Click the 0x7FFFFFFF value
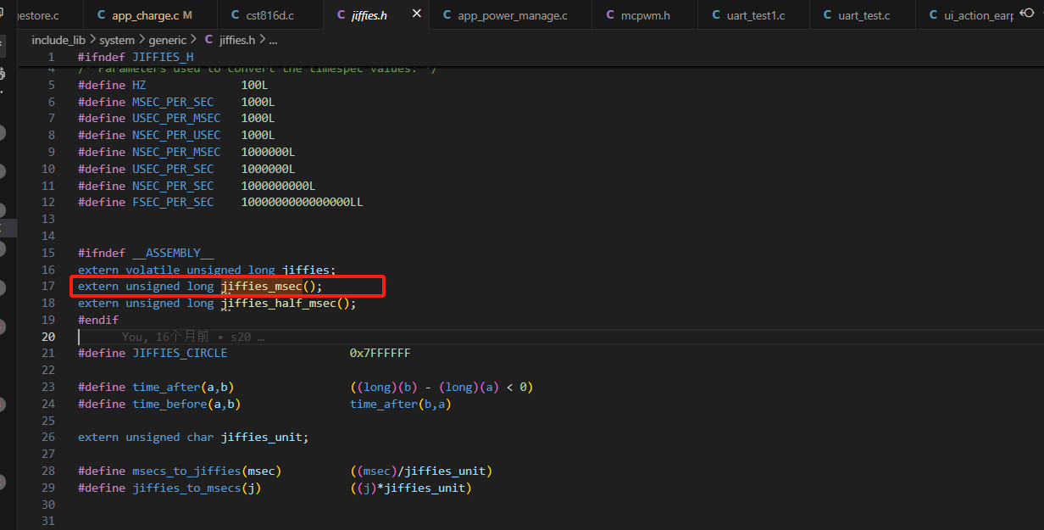1044x530 pixels. (380, 353)
